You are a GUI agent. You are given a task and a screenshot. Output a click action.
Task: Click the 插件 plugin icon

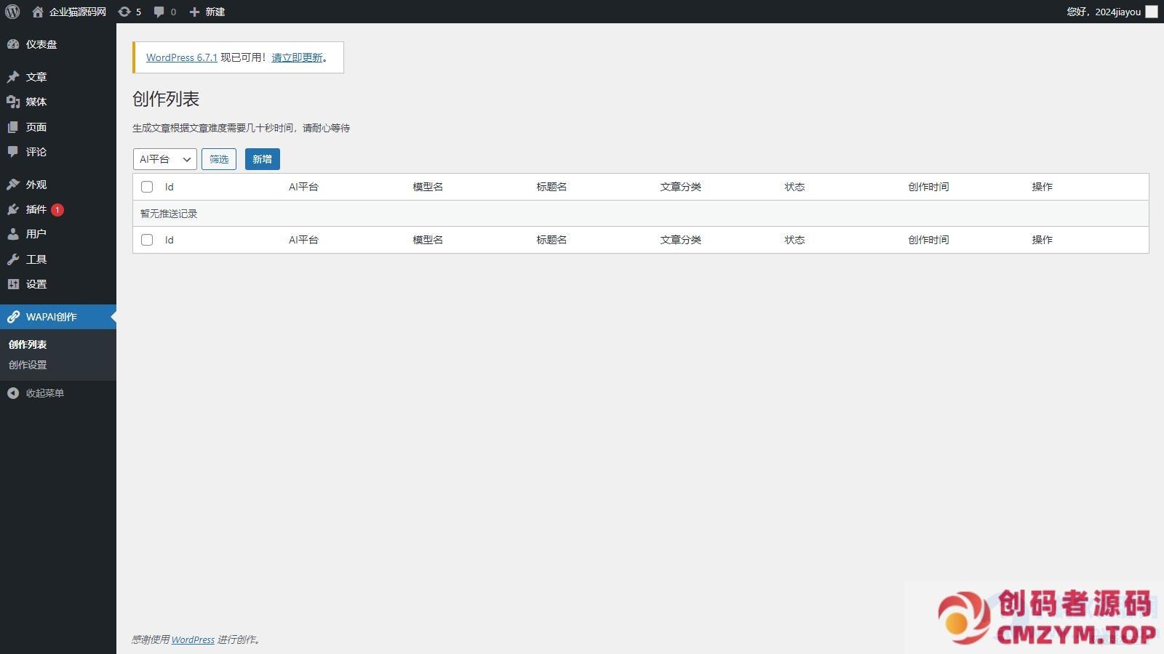[13, 209]
